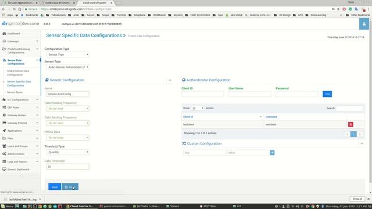
Task: Click the custom configuration Value field
Action: click(248, 153)
